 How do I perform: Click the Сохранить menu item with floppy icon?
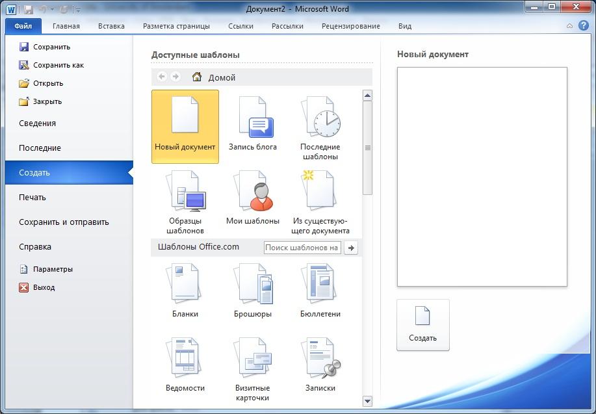[45, 47]
